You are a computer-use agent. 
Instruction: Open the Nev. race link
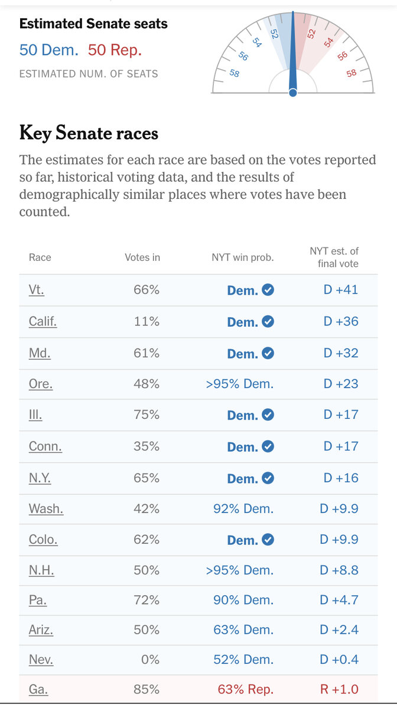[41, 659]
